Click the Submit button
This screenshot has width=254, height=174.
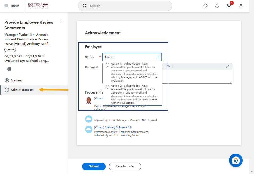(94, 166)
